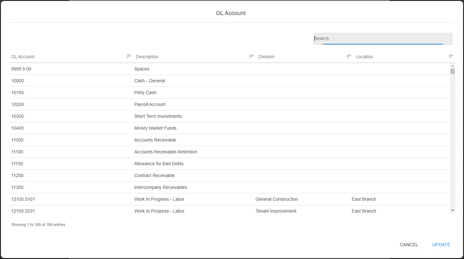Click Work In Progress - Labor for 12100.0201
The height and width of the screenshot is (259, 464).
tap(159, 211)
